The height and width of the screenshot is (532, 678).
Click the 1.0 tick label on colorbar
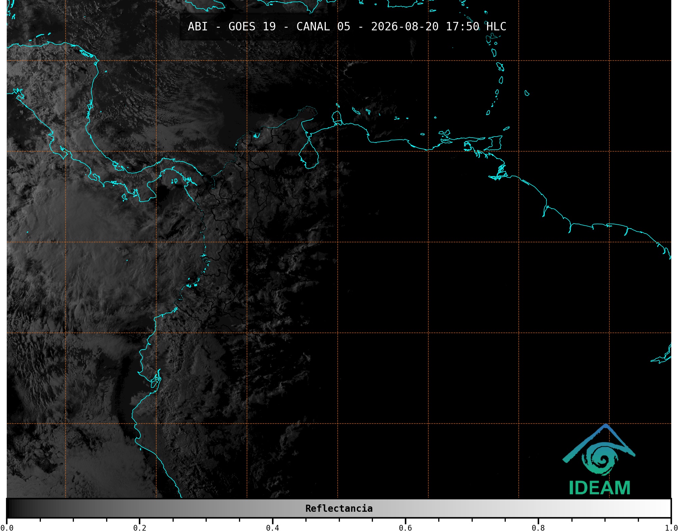(x=671, y=528)
